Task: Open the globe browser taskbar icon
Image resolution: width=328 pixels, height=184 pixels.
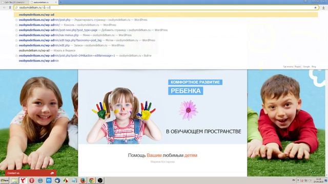Action: coord(40,180)
